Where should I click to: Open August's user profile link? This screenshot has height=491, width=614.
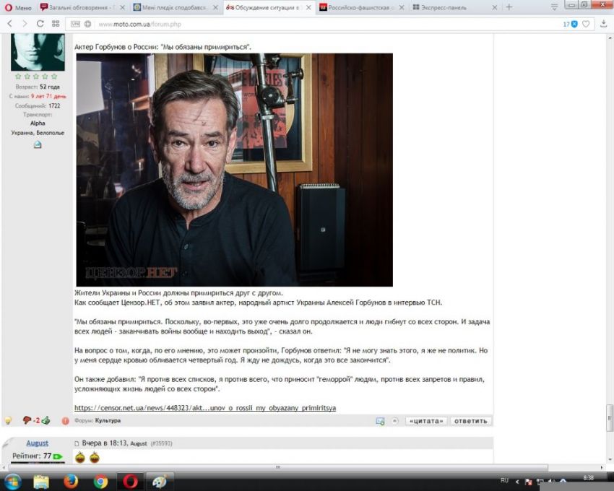tap(37, 443)
